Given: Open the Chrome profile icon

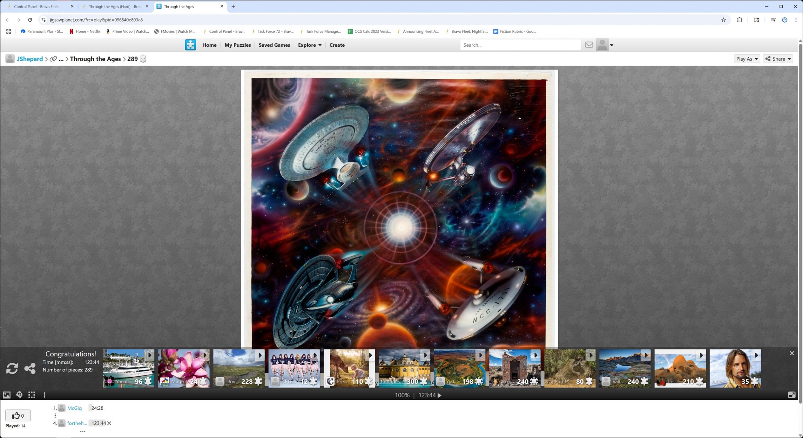Looking at the screenshot, I should coord(784,20).
